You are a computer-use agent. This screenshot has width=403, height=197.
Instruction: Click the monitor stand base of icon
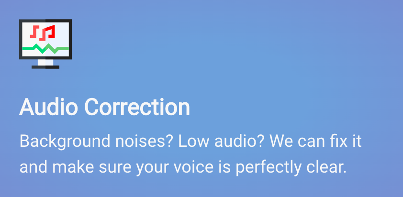click(x=45, y=67)
